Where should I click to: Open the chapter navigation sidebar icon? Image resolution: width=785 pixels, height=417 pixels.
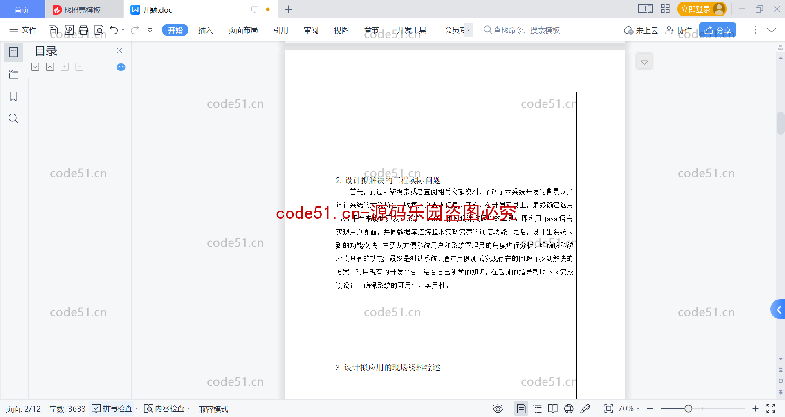[x=13, y=74]
